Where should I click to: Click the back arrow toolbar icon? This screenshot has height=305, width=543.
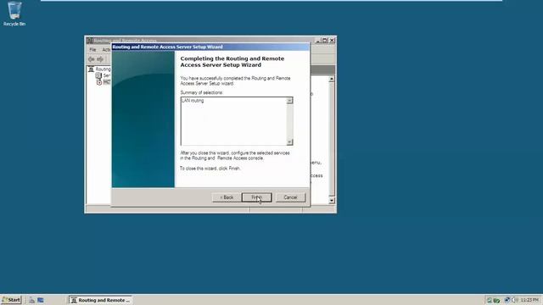click(x=91, y=59)
